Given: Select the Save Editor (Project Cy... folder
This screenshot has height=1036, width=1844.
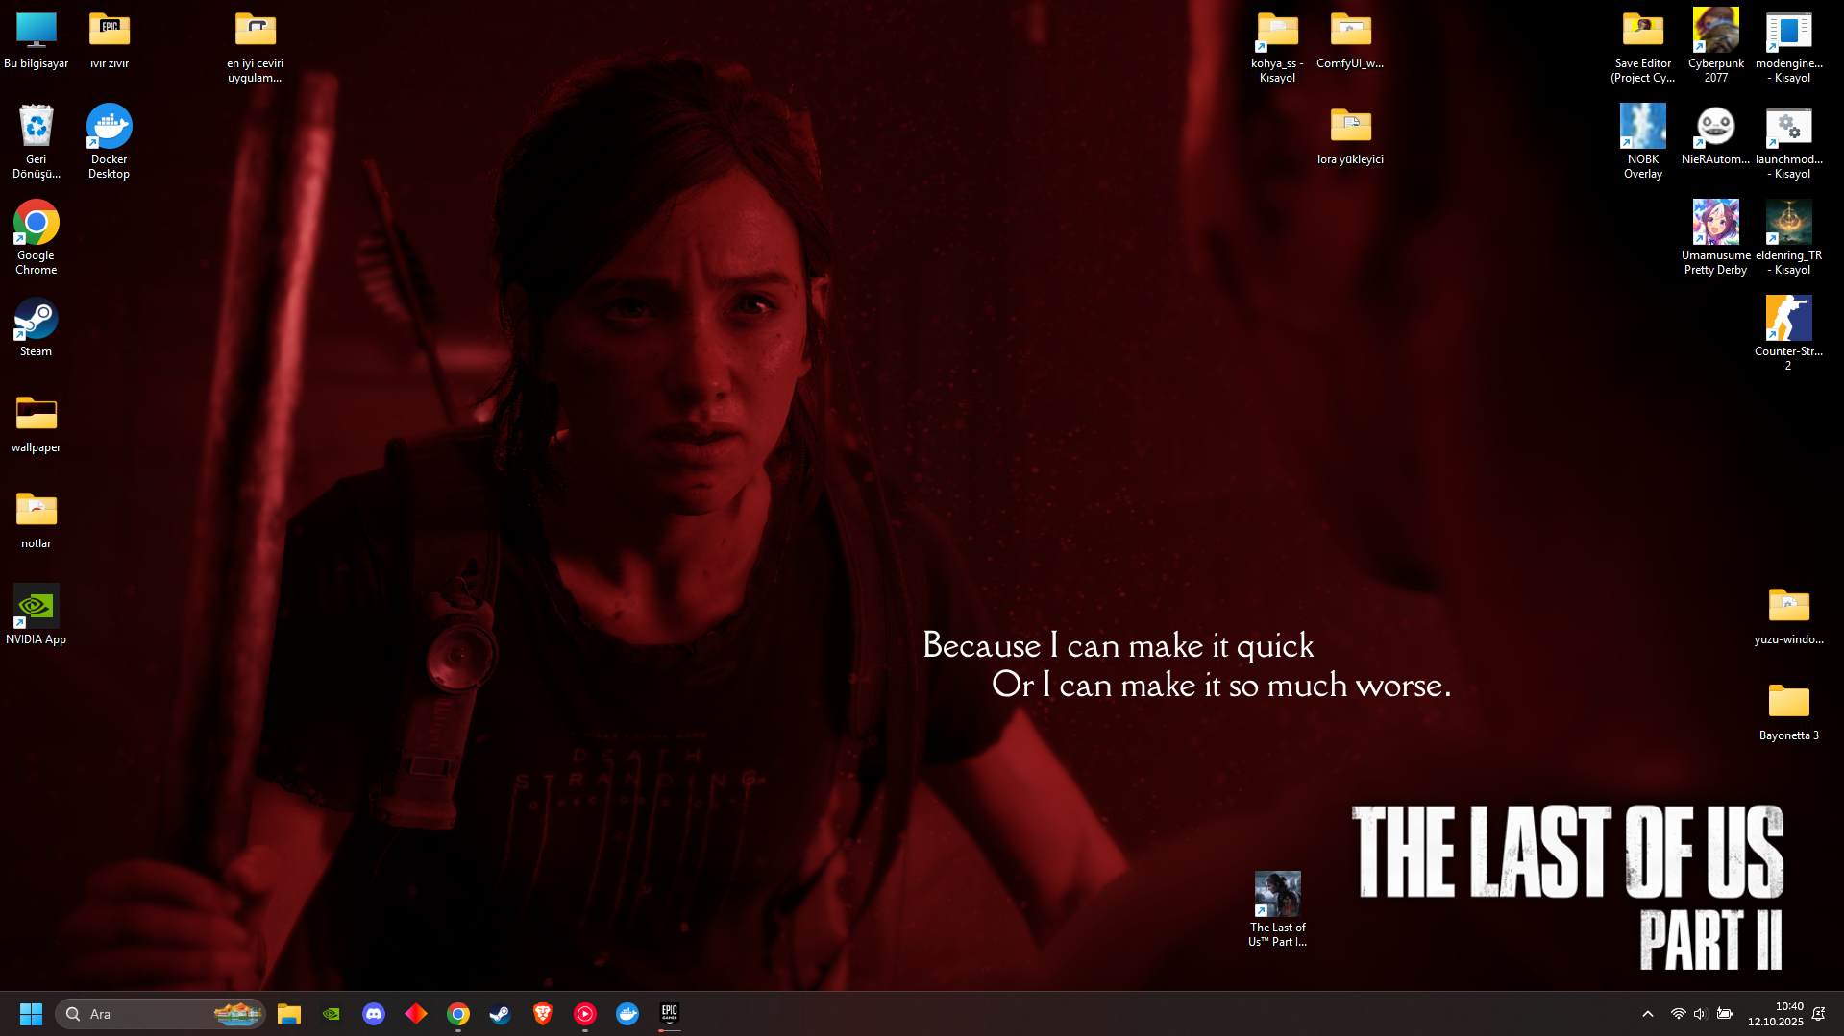Looking at the screenshot, I should point(1642,46).
